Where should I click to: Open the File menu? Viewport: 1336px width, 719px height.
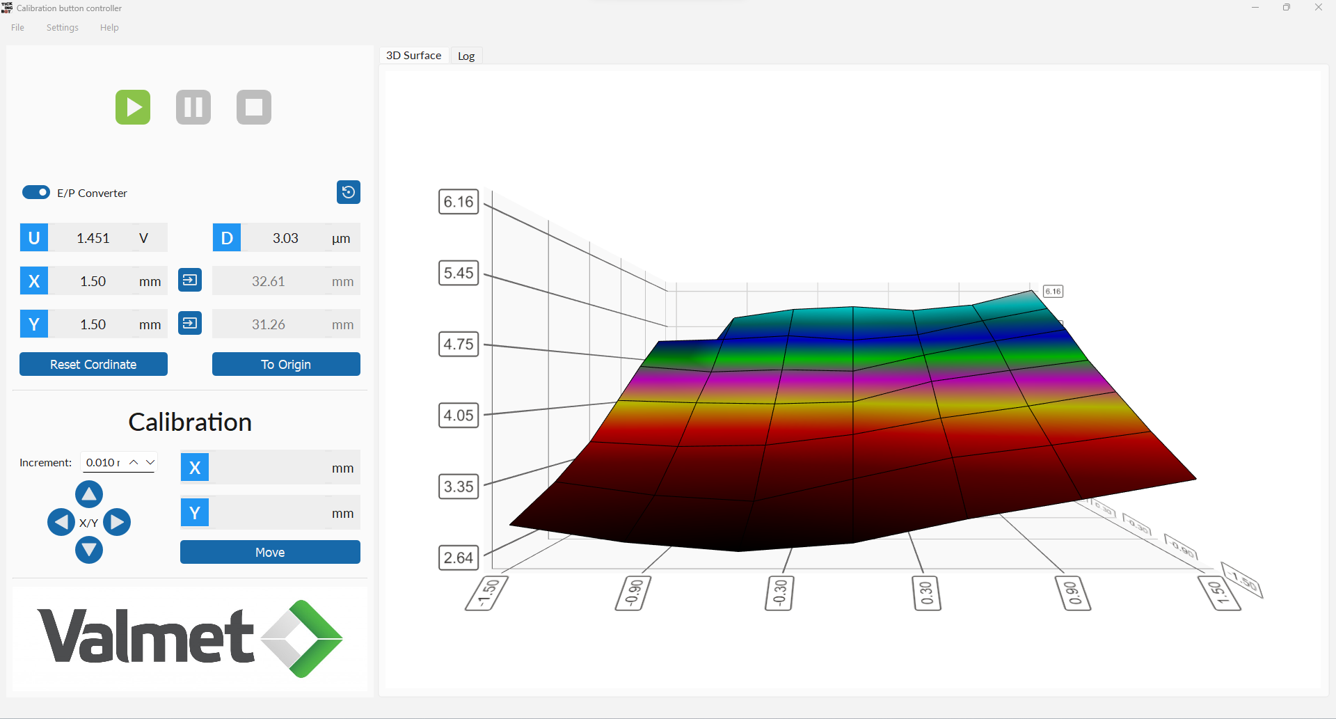click(x=18, y=28)
